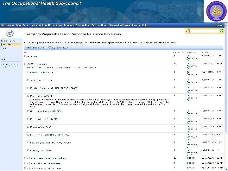Expand the Cuddeb, Tod thread
This screenshot has width=228, height=171.
pos(28,150)
